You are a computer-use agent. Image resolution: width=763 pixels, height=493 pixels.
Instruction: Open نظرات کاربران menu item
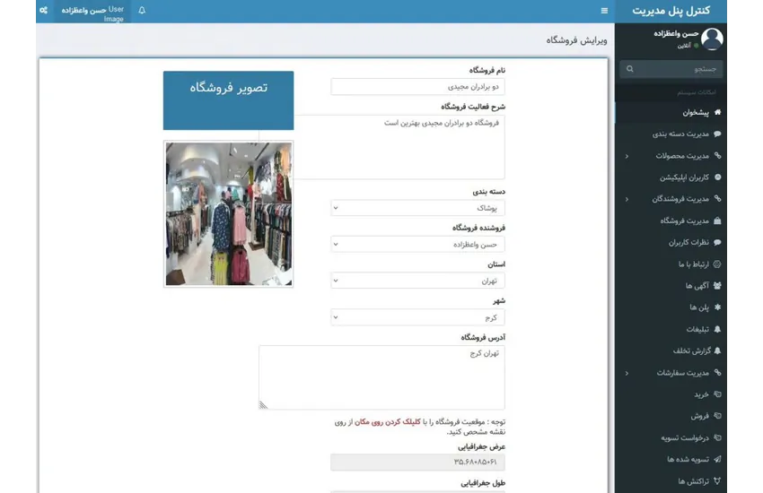point(671,242)
